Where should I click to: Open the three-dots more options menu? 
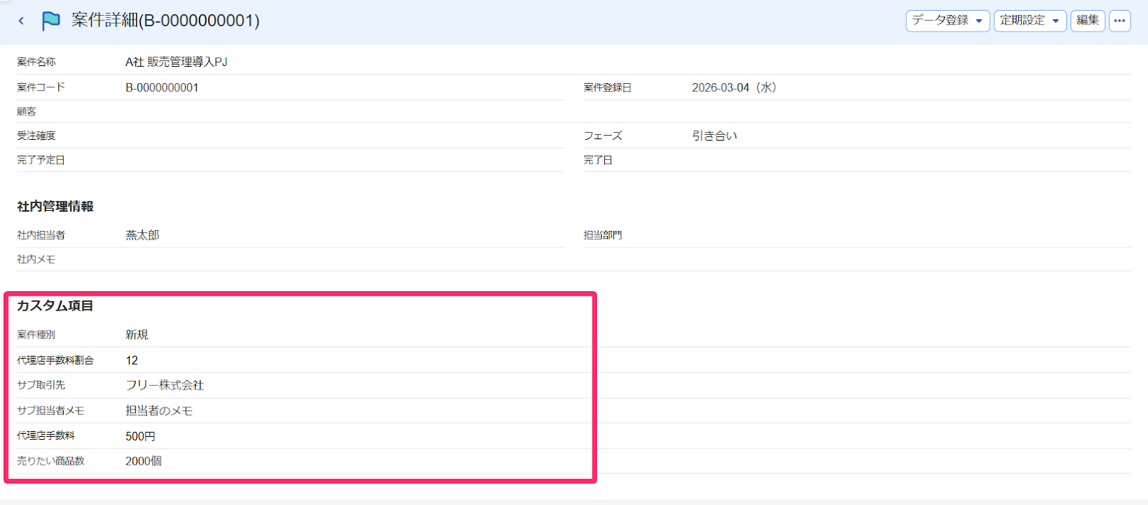pyautogui.click(x=1119, y=21)
